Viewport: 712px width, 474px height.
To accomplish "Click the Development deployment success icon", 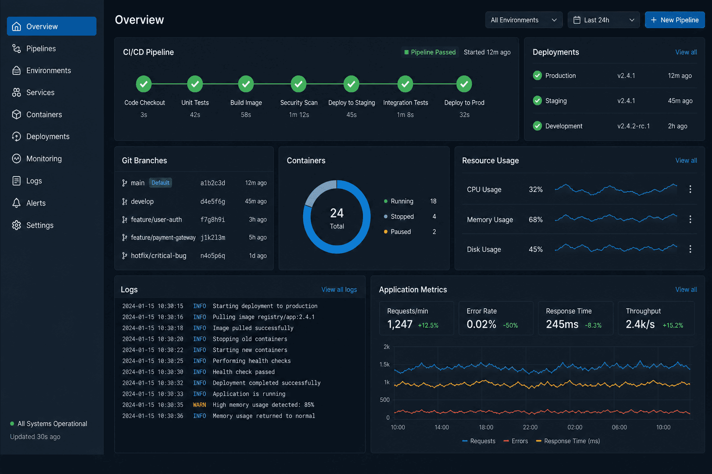I will click(537, 126).
